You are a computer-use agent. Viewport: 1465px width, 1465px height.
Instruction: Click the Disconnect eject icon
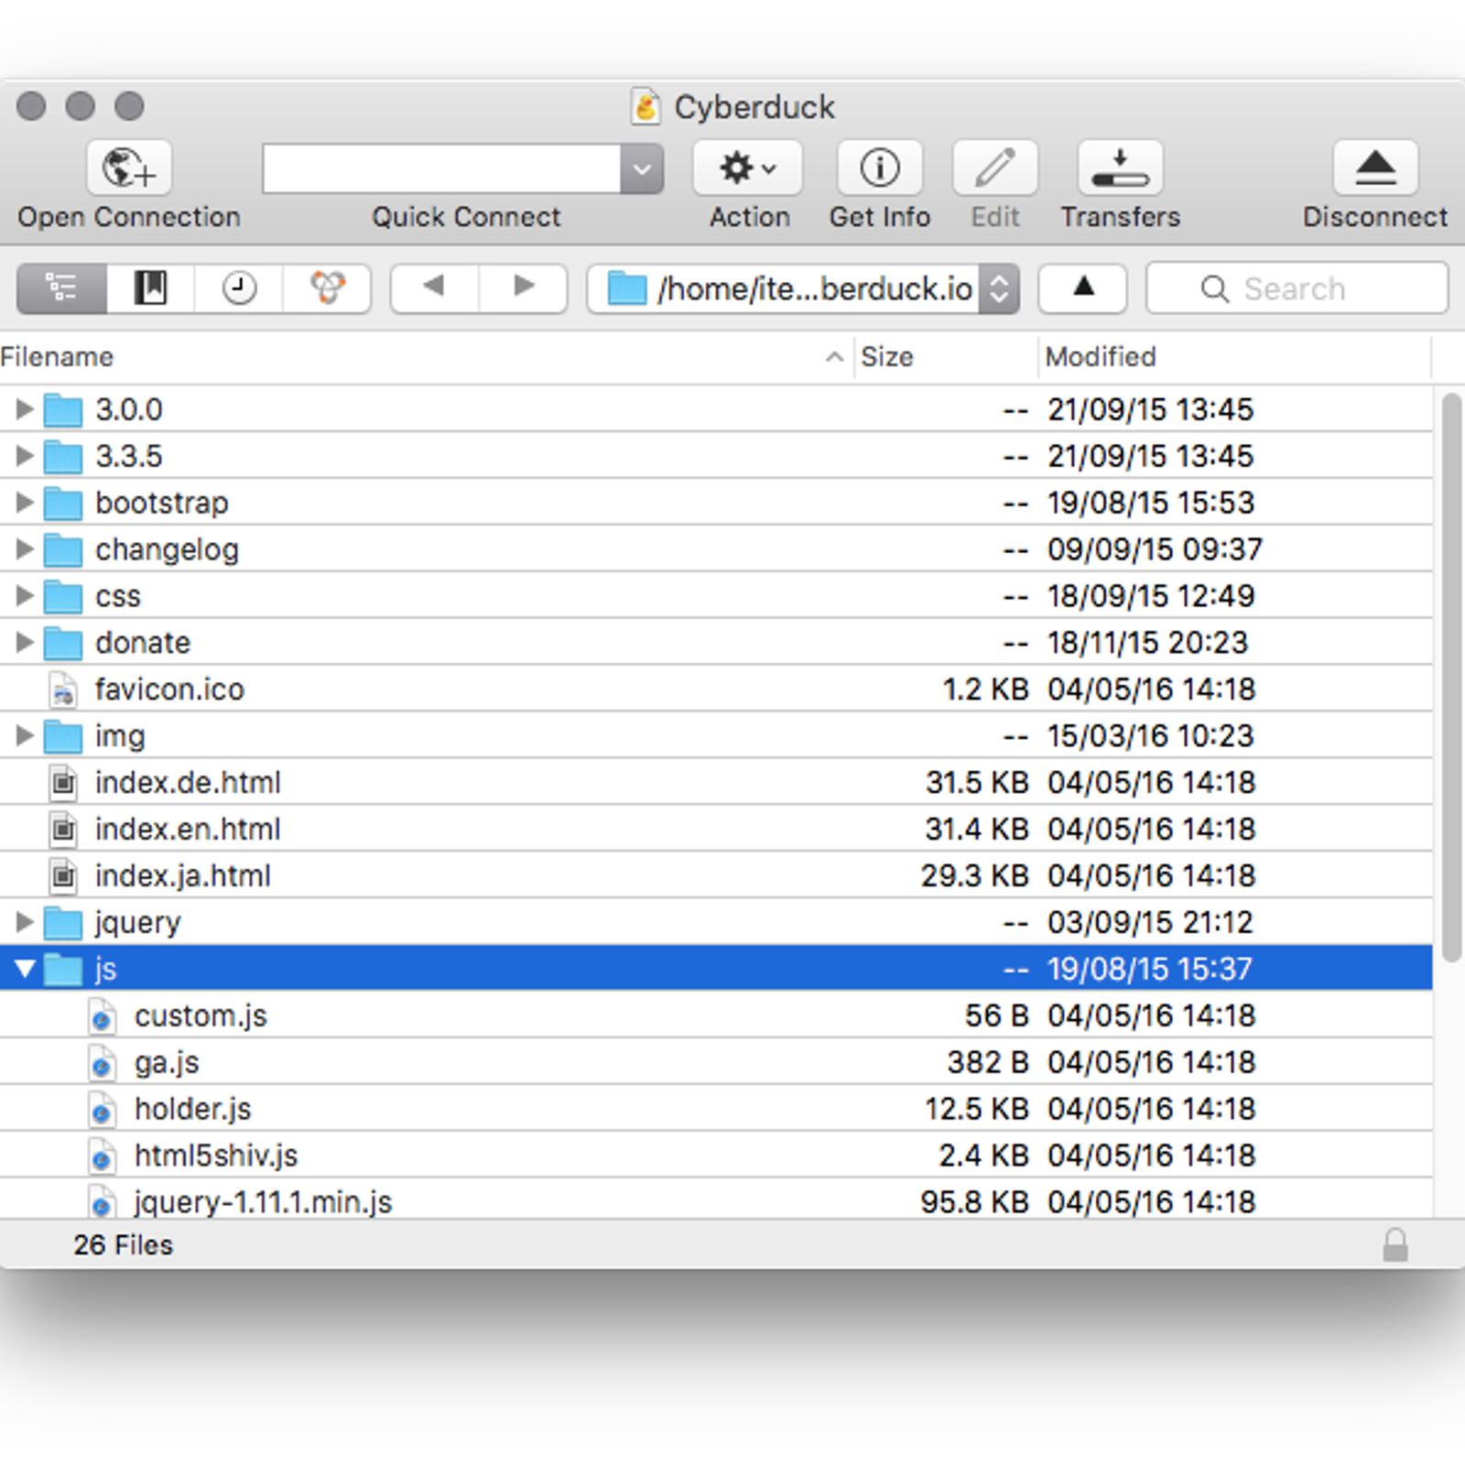click(1375, 168)
